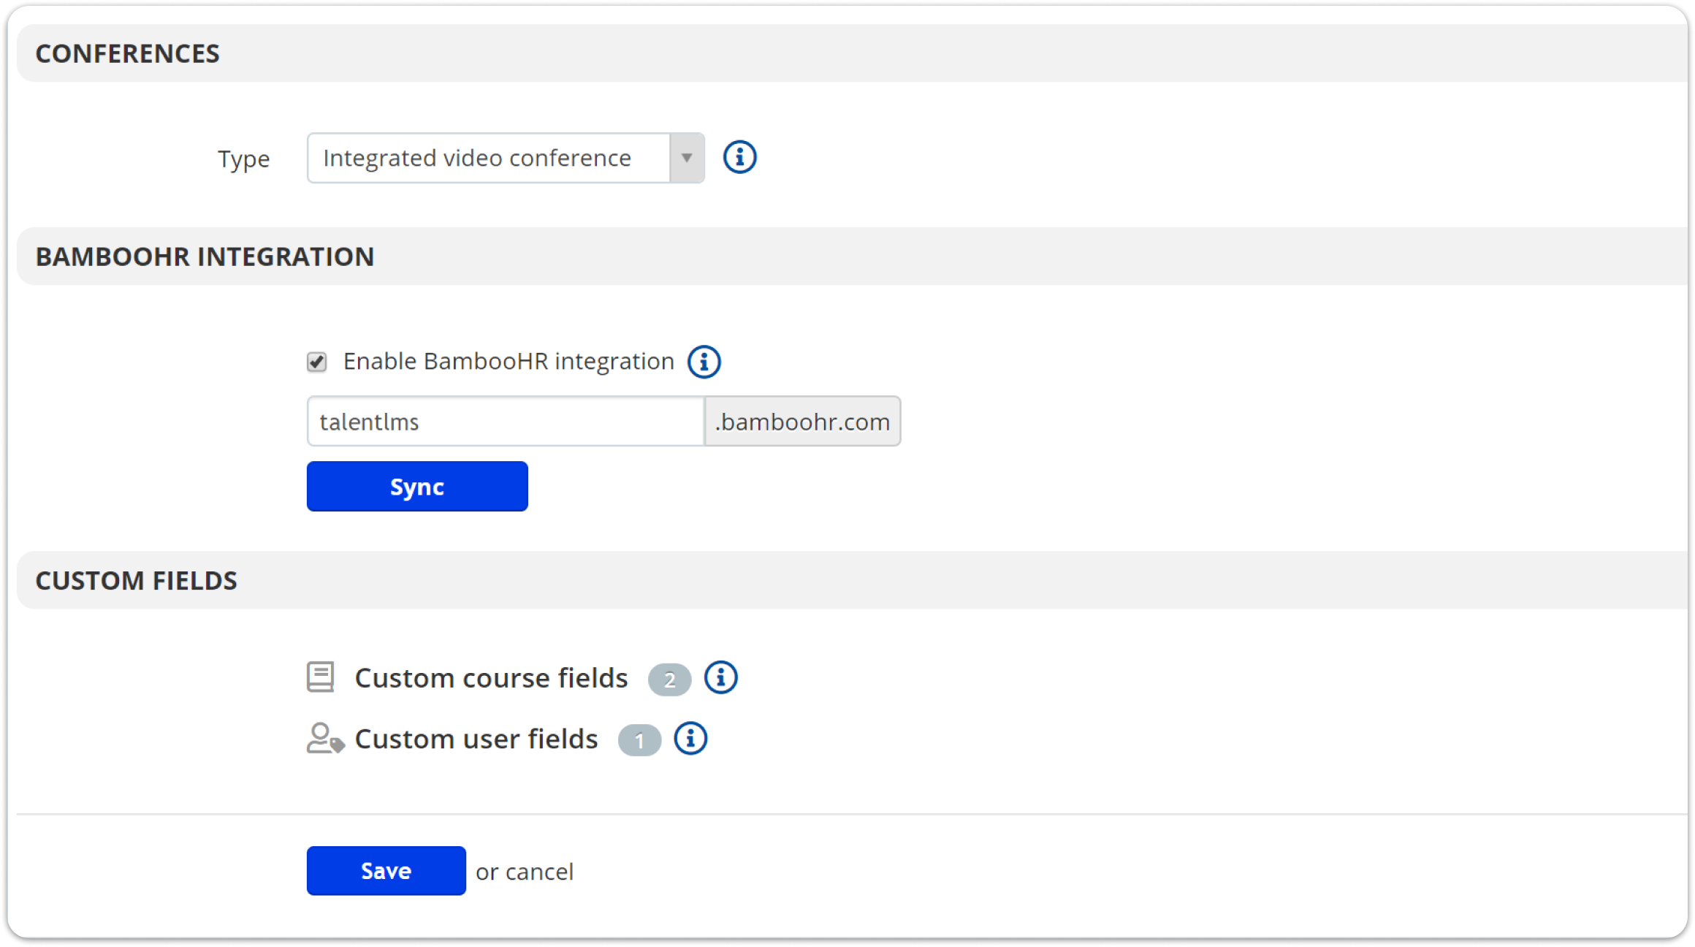Click the count badge 1 for user fields
1695x947 pixels.
point(639,740)
